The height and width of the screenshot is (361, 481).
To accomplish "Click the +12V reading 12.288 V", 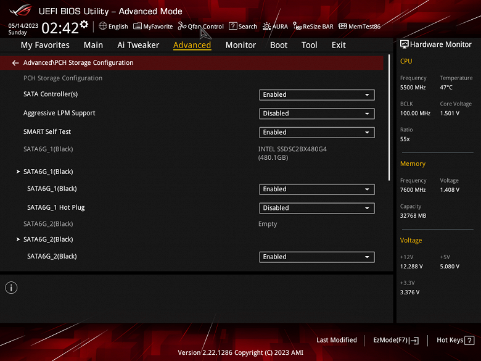I will (411, 267).
